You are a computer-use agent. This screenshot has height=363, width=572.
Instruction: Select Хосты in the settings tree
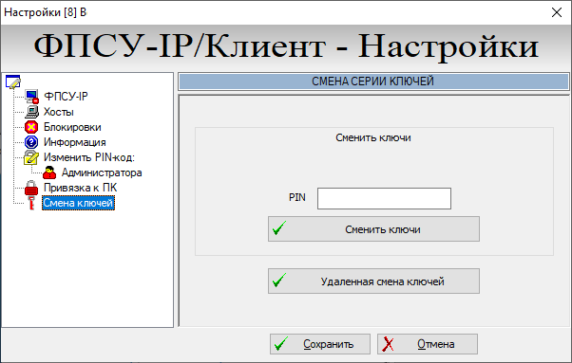pos(58,112)
